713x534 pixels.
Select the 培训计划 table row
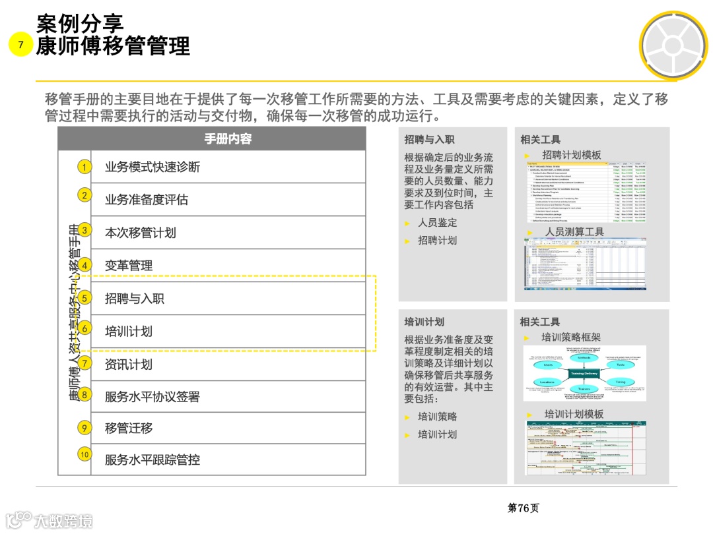tap(228, 331)
